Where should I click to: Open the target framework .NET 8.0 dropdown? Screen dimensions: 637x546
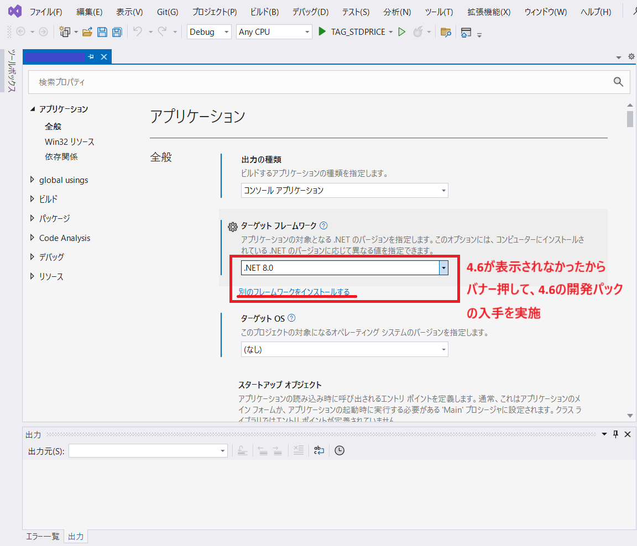[x=443, y=268]
